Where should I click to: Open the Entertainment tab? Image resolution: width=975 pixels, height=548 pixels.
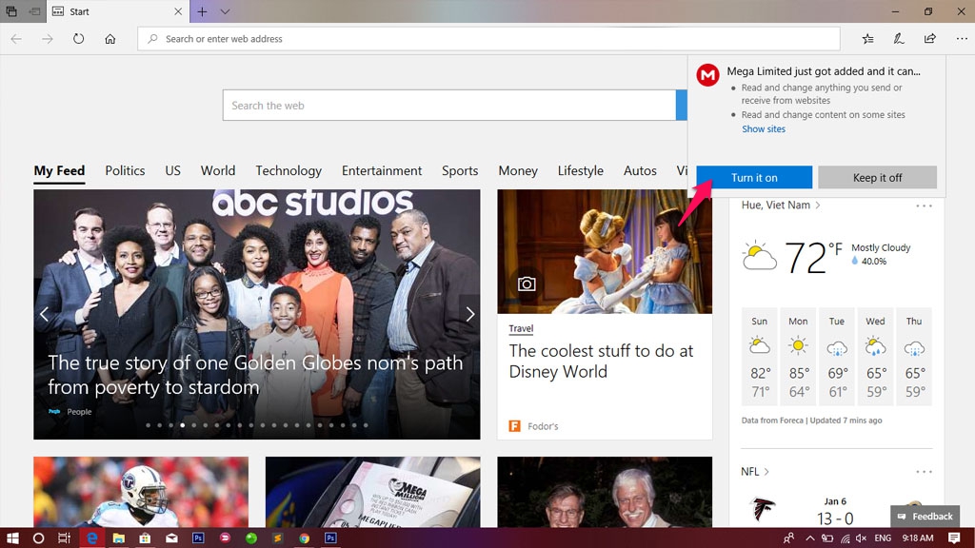point(382,170)
